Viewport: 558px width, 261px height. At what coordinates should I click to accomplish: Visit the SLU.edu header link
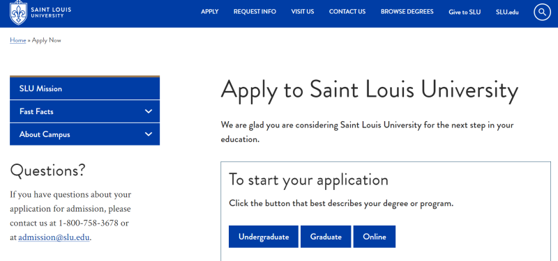[x=507, y=12]
